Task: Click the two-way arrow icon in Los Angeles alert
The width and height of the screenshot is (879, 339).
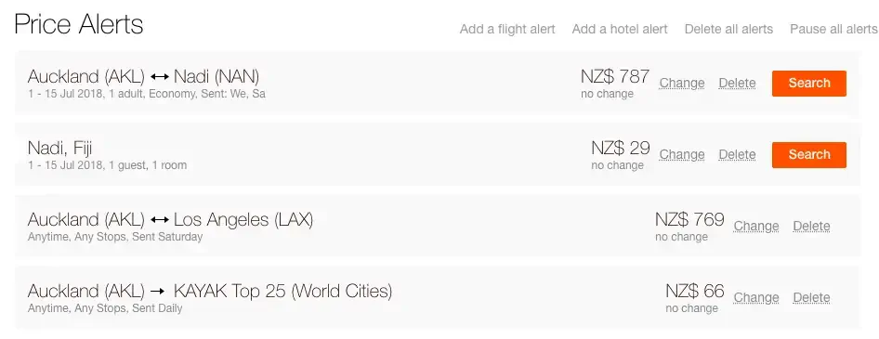Action: click(160, 219)
